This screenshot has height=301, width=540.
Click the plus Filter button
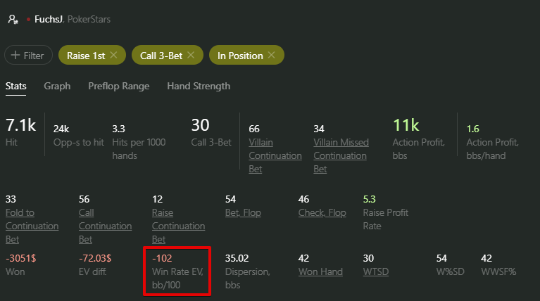coord(28,55)
